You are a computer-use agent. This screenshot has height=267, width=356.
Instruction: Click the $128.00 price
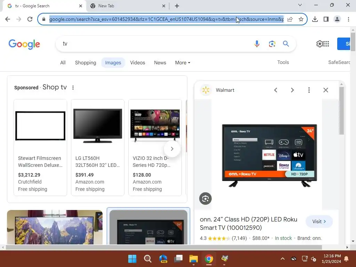coord(142,175)
